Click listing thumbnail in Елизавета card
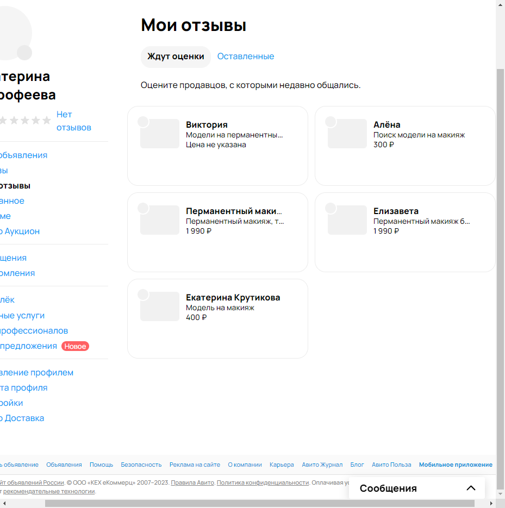 347,220
